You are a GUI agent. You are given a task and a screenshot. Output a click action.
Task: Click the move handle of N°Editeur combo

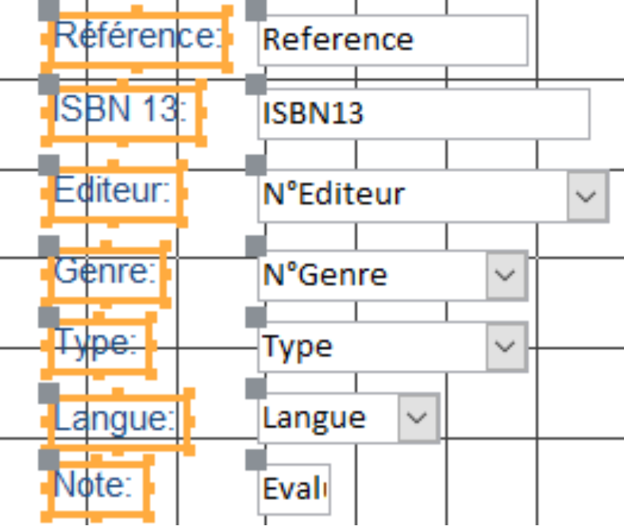(256, 165)
